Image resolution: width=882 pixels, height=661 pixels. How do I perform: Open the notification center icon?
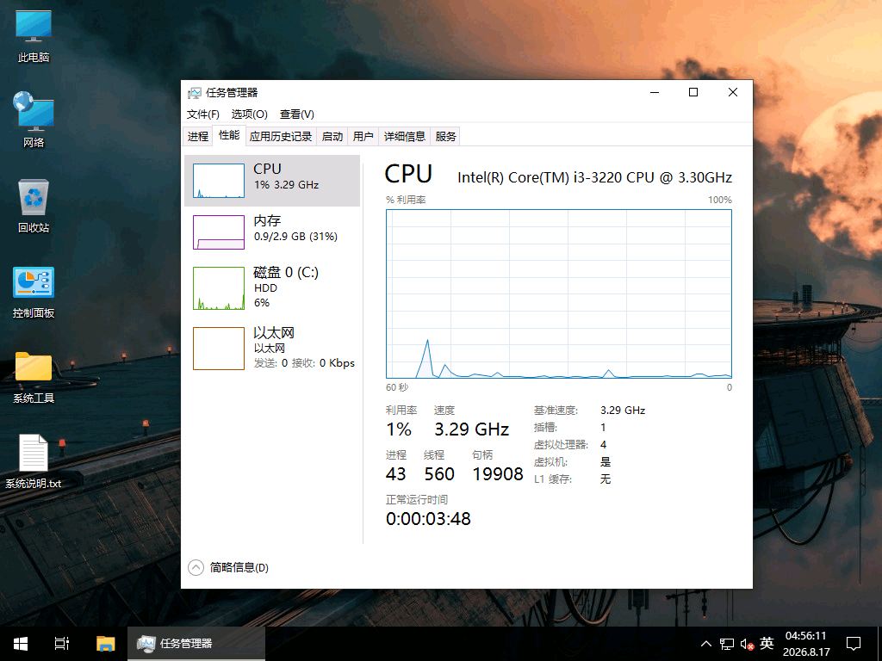pos(854,644)
